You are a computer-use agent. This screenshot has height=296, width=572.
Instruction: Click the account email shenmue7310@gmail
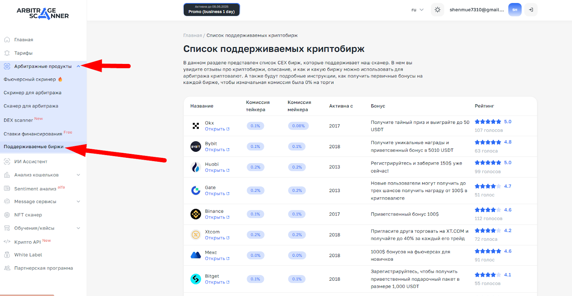(x=477, y=10)
